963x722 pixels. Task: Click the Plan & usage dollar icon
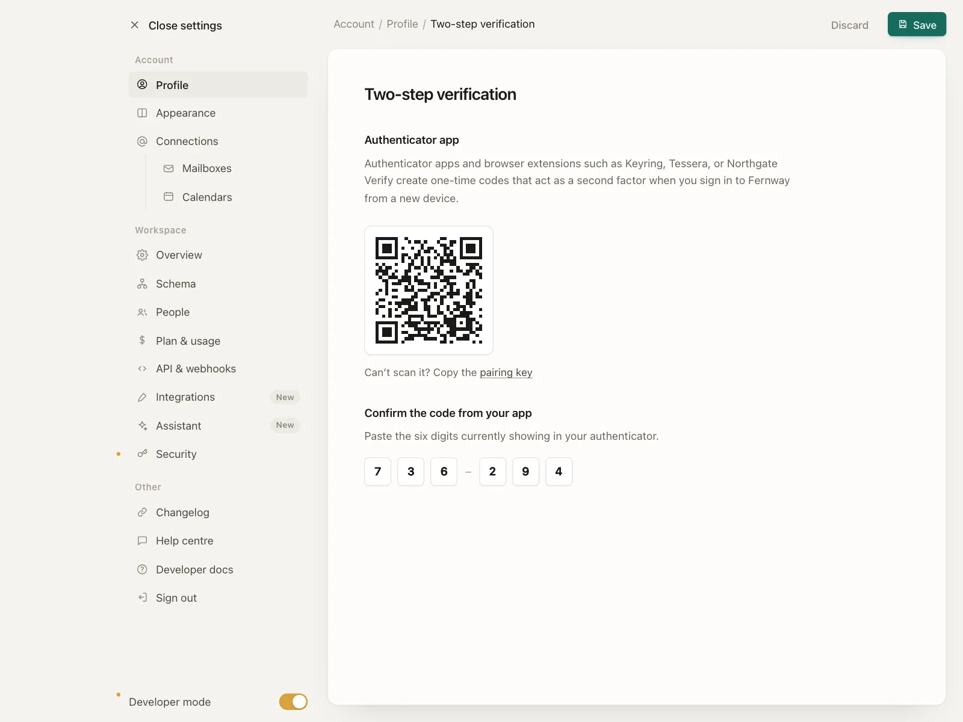click(142, 341)
